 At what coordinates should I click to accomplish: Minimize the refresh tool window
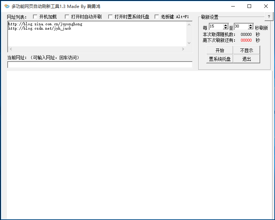(233, 6)
